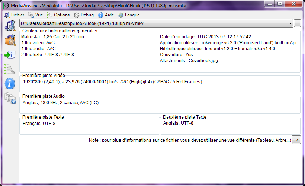Open the Debug menu
The width and height of the screenshot is (305, 186).
84,15
